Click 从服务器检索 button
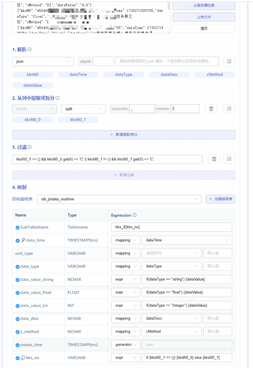253x368 pixels. click(x=204, y=5)
